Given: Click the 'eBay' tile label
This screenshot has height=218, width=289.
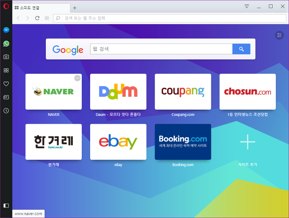Looking at the screenshot, I should coord(118,165).
